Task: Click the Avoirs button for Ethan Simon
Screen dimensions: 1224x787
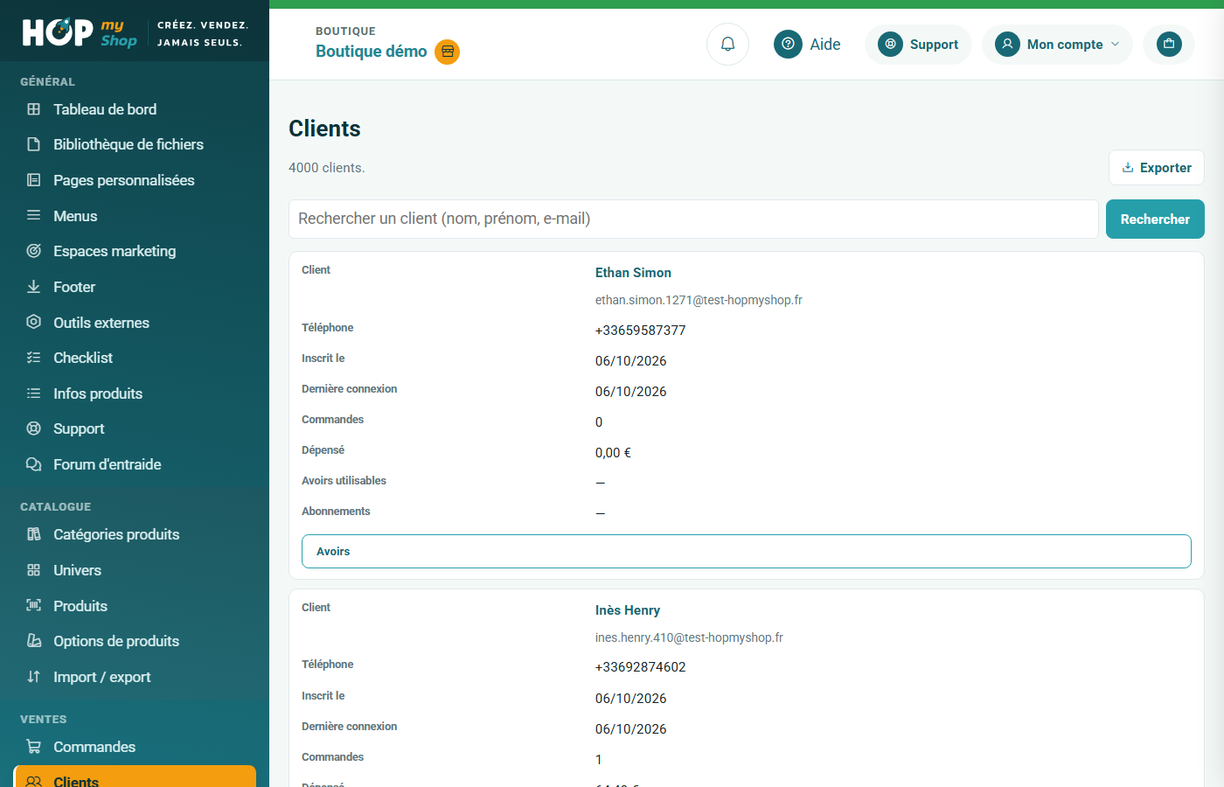Action: click(x=747, y=551)
